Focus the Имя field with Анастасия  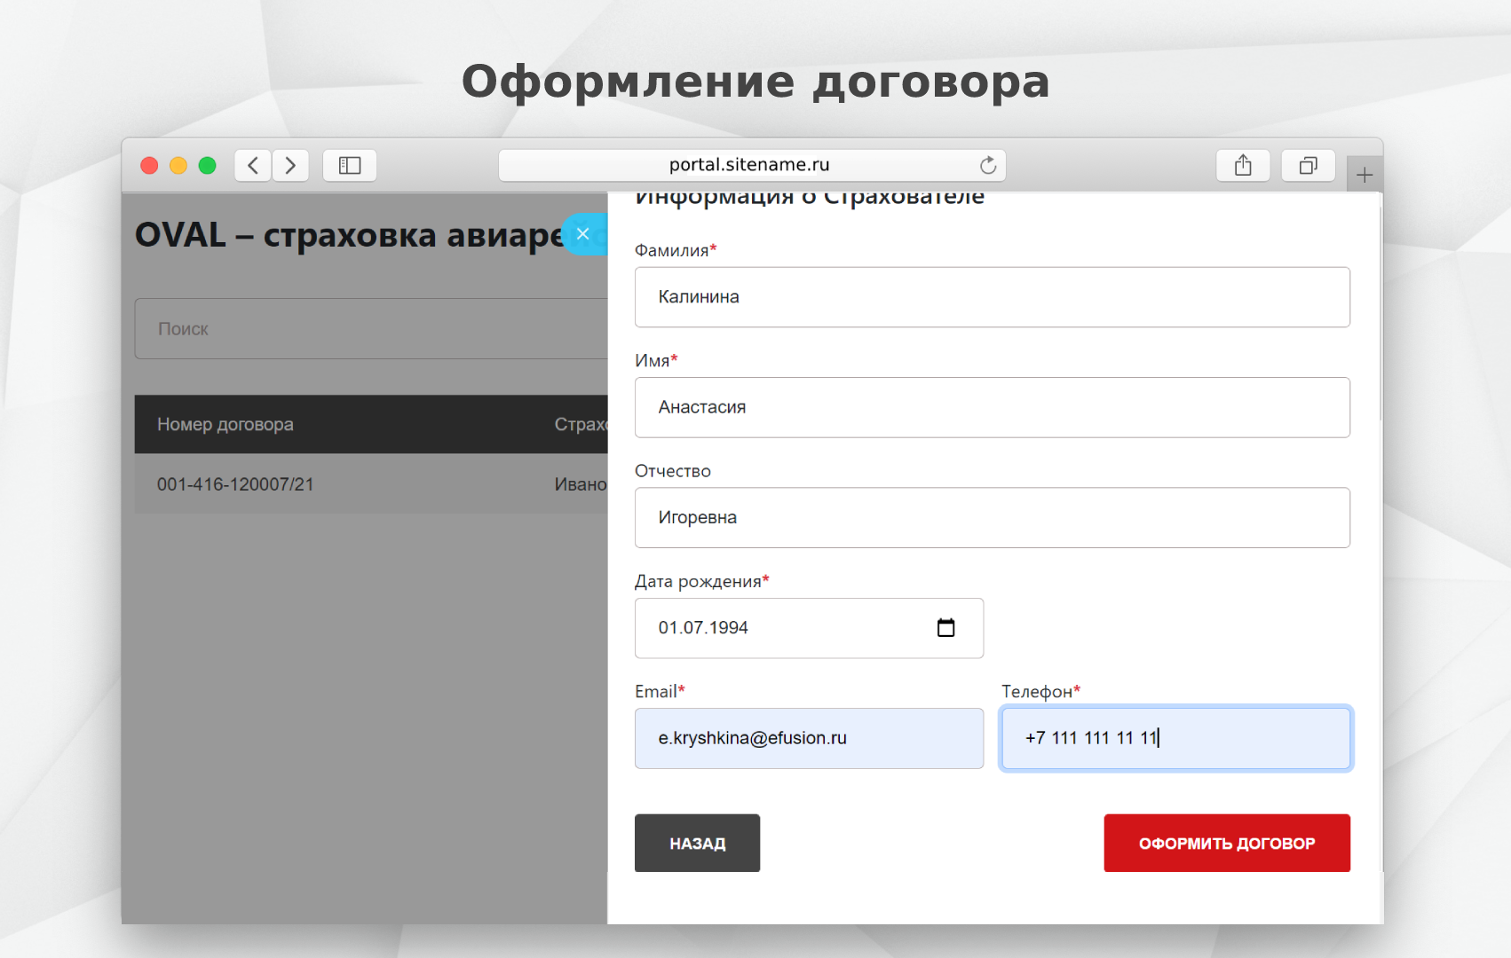992,407
